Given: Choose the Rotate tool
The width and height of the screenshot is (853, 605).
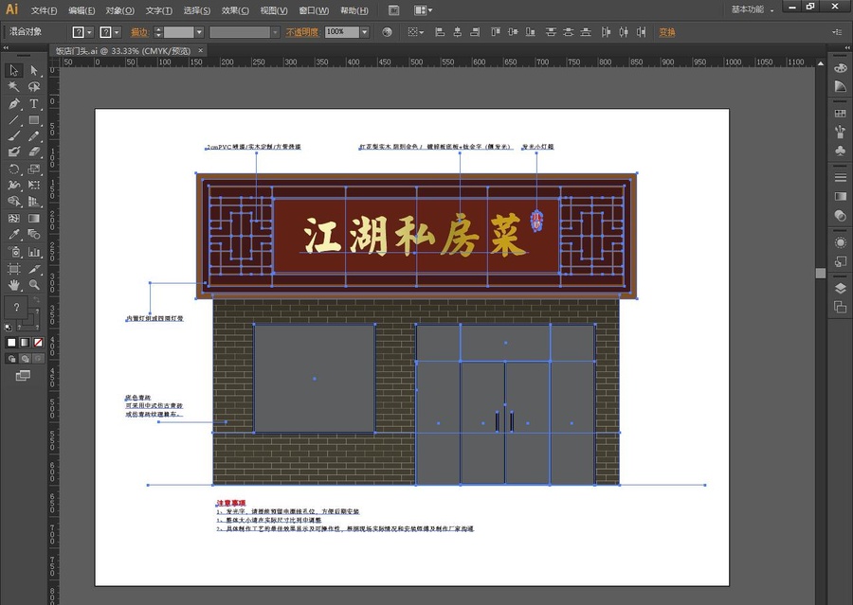Looking at the screenshot, I should (13, 169).
